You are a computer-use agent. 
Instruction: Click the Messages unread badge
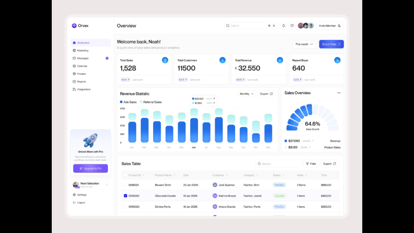pos(107,58)
